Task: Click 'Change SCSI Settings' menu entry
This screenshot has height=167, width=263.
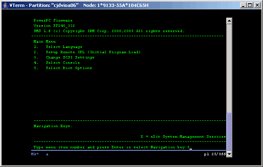Action: (x=70, y=57)
